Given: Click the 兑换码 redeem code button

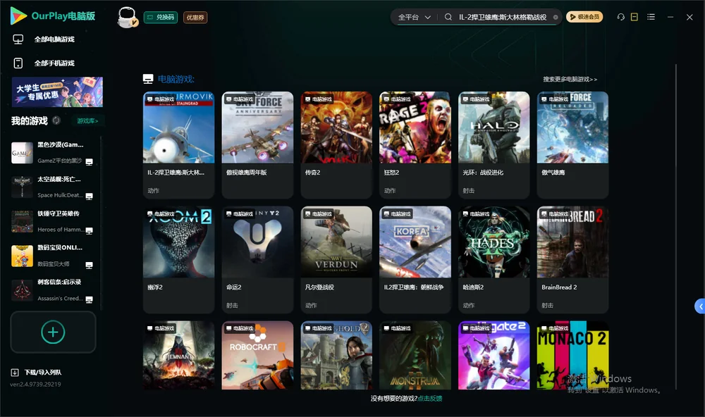Looking at the screenshot, I should pyautogui.click(x=161, y=18).
